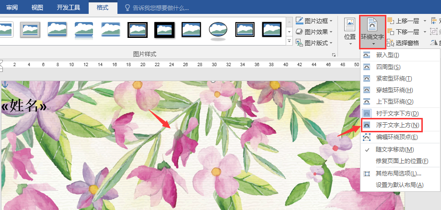The height and width of the screenshot is (210, 441).
Task: Click the picture layout icon
Action: (299, 43)
